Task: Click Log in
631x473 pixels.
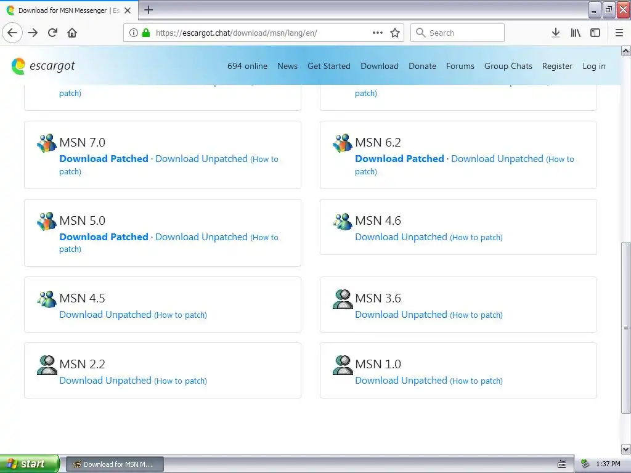Action: [594, 66]
